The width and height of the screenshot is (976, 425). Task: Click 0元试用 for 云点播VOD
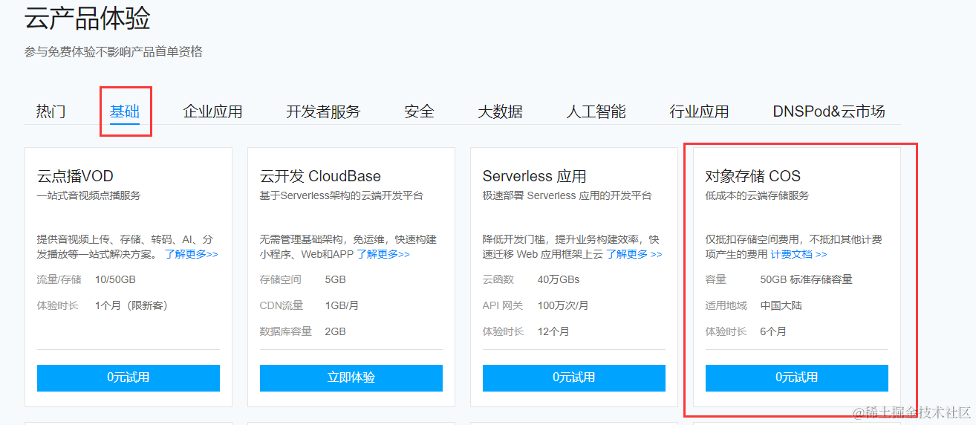coord(128,377)
